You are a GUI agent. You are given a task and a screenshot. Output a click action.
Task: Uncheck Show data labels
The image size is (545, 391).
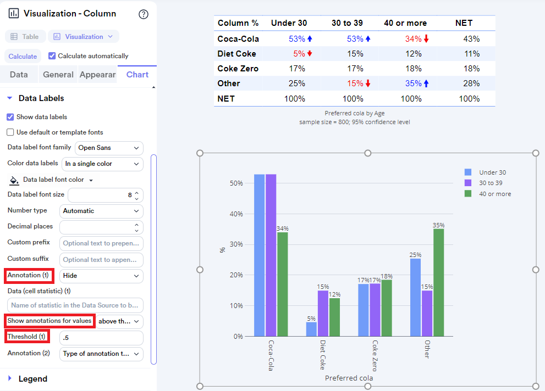click(10, 117)
